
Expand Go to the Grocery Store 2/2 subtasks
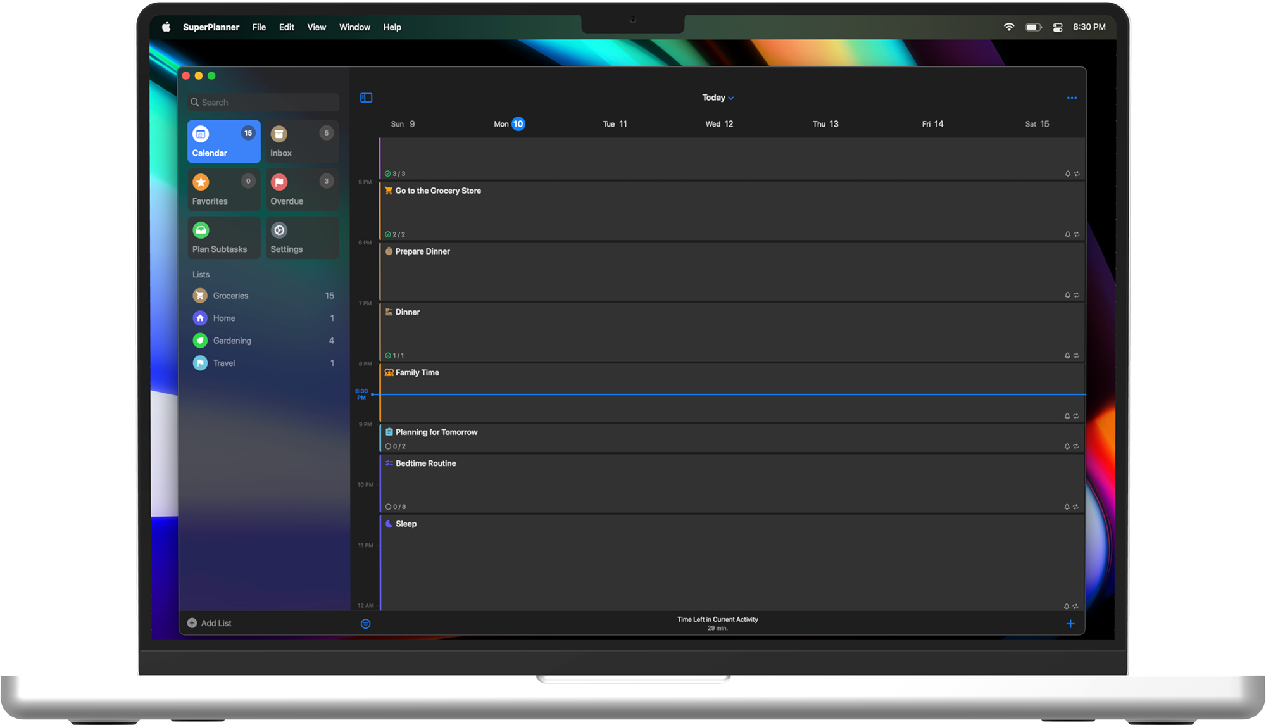coord(395,234)
